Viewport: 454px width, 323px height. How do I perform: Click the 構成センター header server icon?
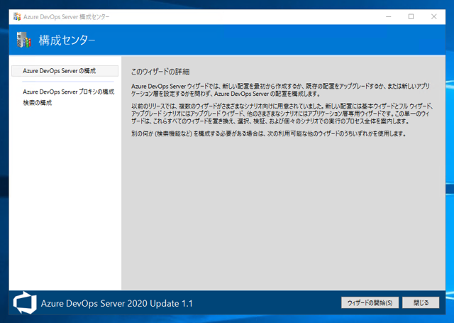click(x=23, y=40)
